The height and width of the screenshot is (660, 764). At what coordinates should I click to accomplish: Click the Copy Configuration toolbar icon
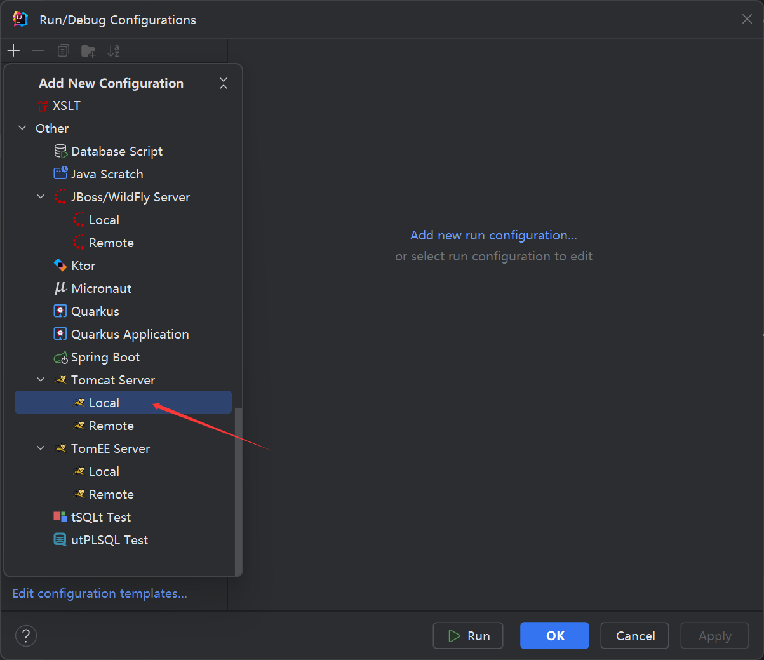click(63, 50)
